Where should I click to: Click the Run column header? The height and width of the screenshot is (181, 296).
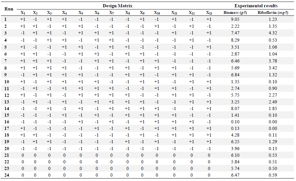(x=9, y=9)
